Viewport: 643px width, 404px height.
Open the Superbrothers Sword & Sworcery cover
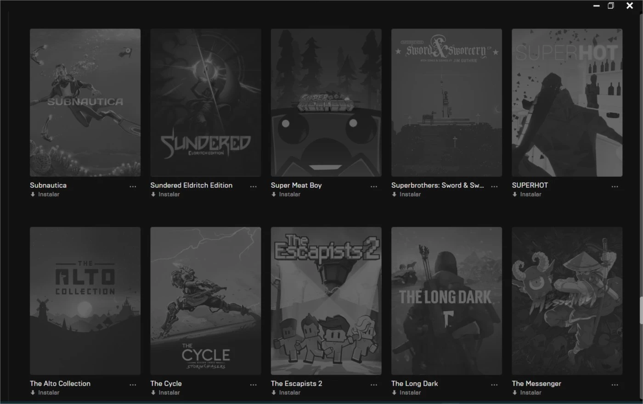[x=446, y=102]
